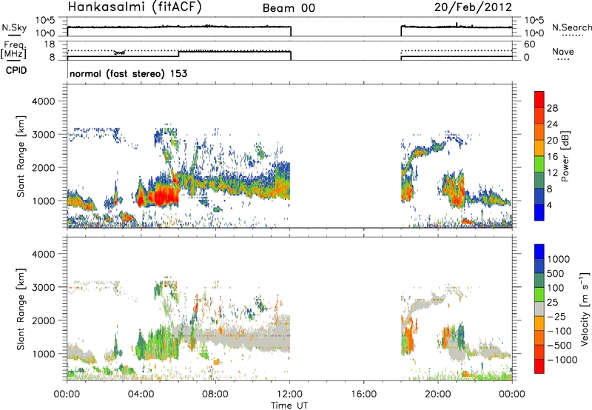Click the "28" Power colorbar value
The width and height of the screenshot is (592, 410).
[x=552, y=108]
